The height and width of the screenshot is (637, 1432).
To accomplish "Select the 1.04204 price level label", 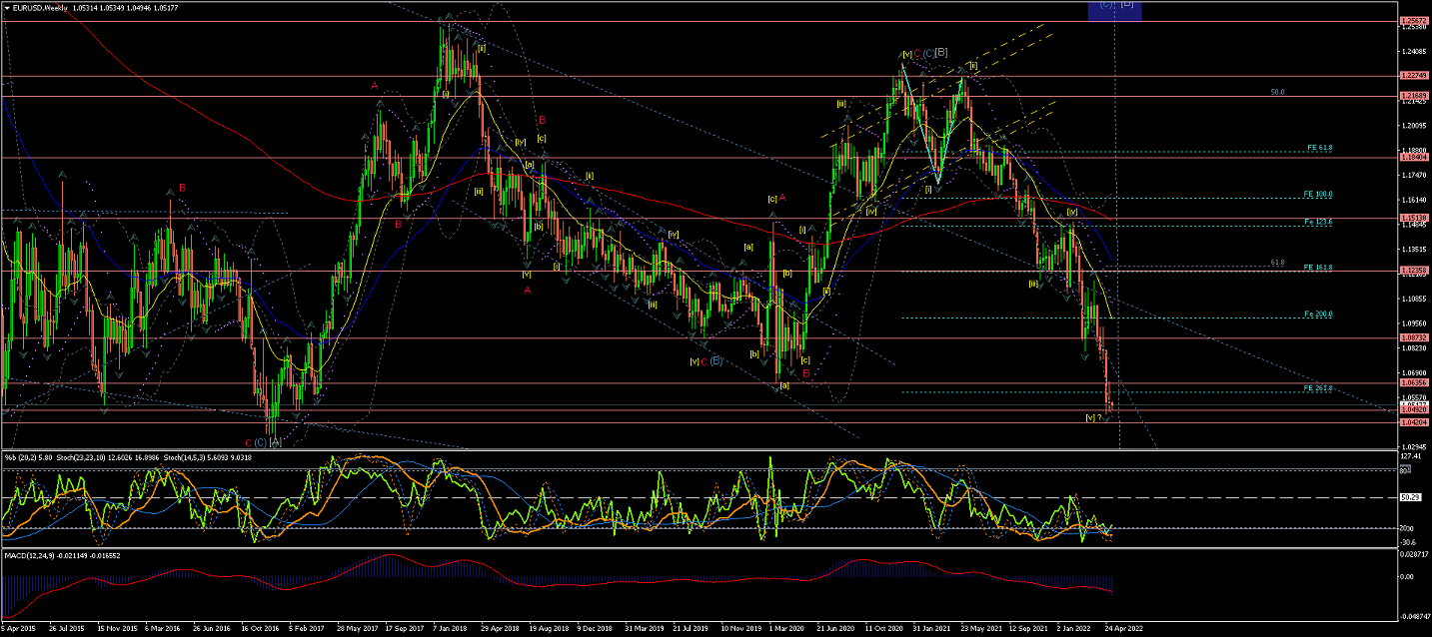I will [1414, 422].
